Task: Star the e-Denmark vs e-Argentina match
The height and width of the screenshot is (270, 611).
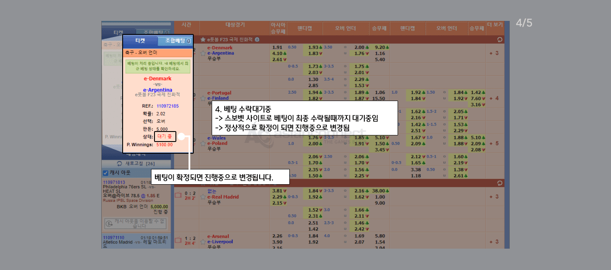Action: pyautogui.click(x=203, y=53)
